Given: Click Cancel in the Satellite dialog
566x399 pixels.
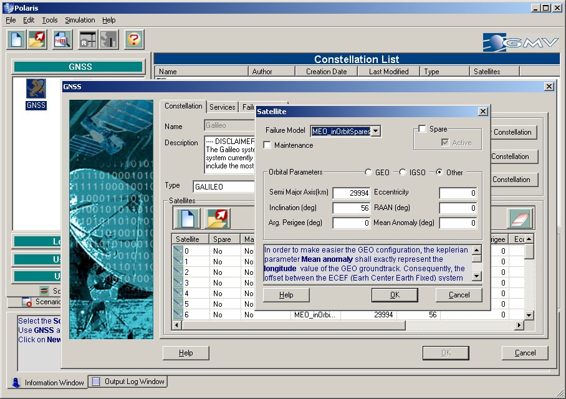Looking at the screenshot, I should [x=459, y=295].
